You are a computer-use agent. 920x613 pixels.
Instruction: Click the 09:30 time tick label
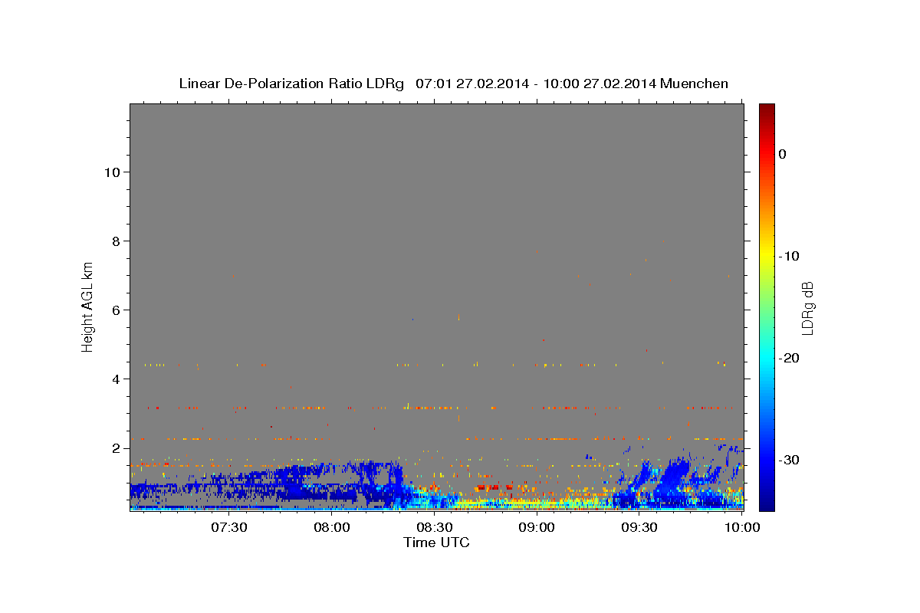pos(639,527)
